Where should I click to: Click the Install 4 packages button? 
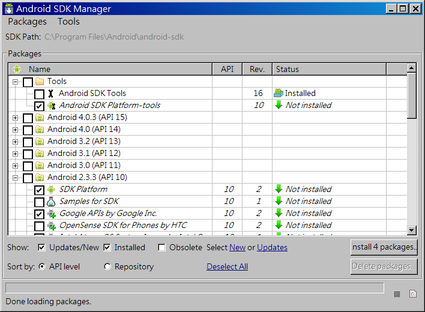coord(384,247)
